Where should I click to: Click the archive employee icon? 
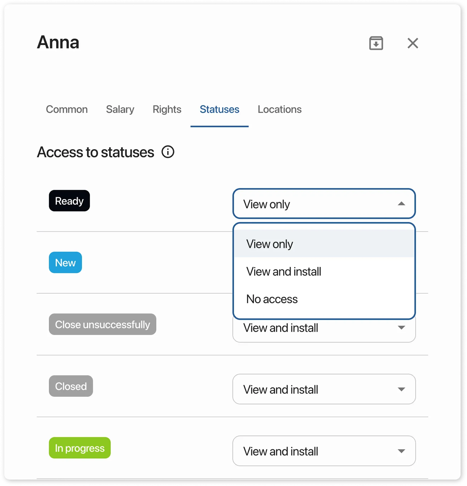click(x=376, y=43)
